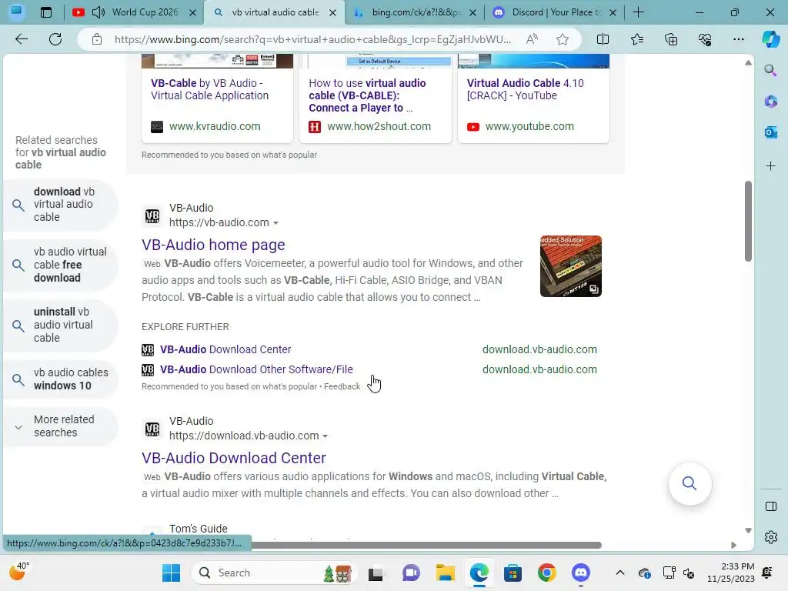This screenshot has height=591, width=788.
Task: Expand More related searches
Action: [x=60, y=426]
